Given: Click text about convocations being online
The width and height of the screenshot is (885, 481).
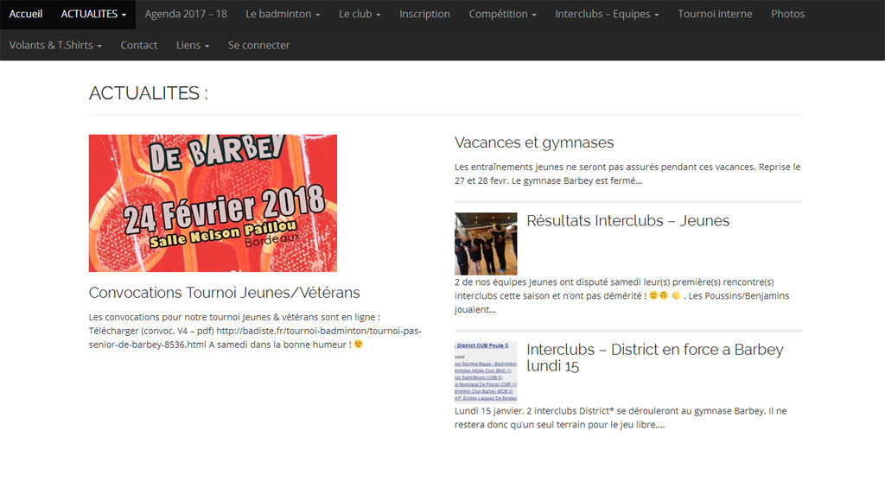Looking at the screenshot, I should tap(255, 331).
